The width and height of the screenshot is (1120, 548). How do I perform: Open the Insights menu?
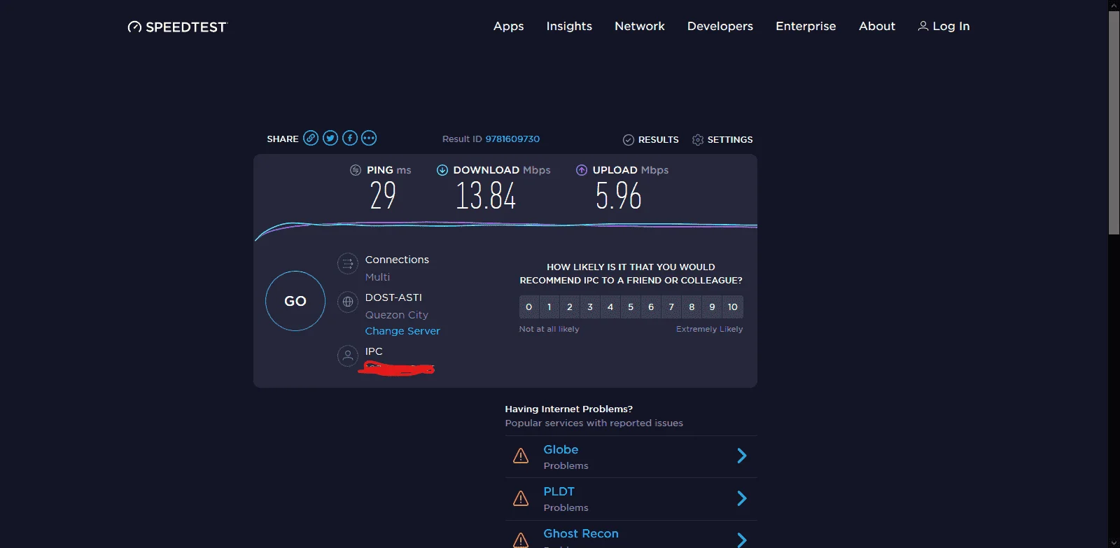[x=569, y=27]
